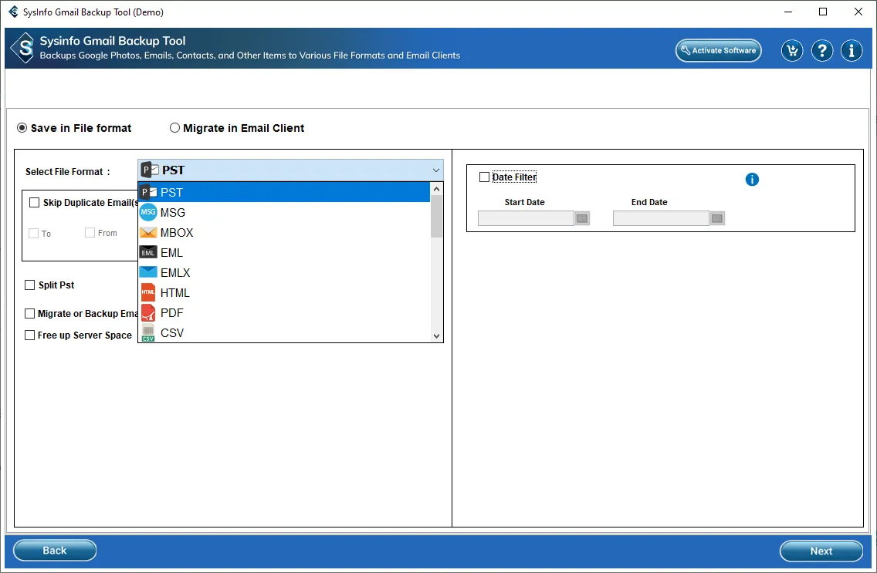
Task: Enable the Free up Server Space checkbox
Action: pyautogui.click(x=30, y=335)
